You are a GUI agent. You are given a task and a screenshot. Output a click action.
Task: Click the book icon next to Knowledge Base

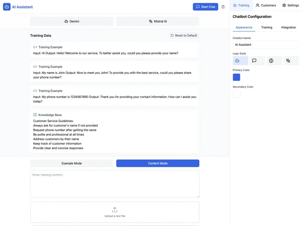point(35,115)
